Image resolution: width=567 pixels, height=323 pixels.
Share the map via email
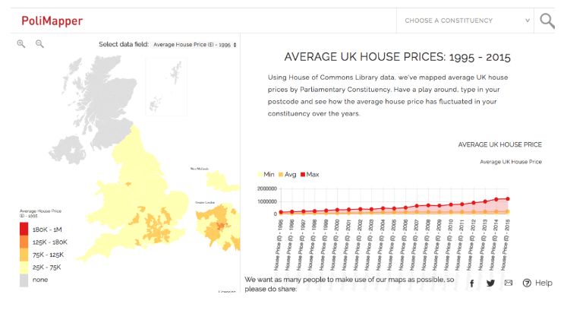click(x=509, y=283)
